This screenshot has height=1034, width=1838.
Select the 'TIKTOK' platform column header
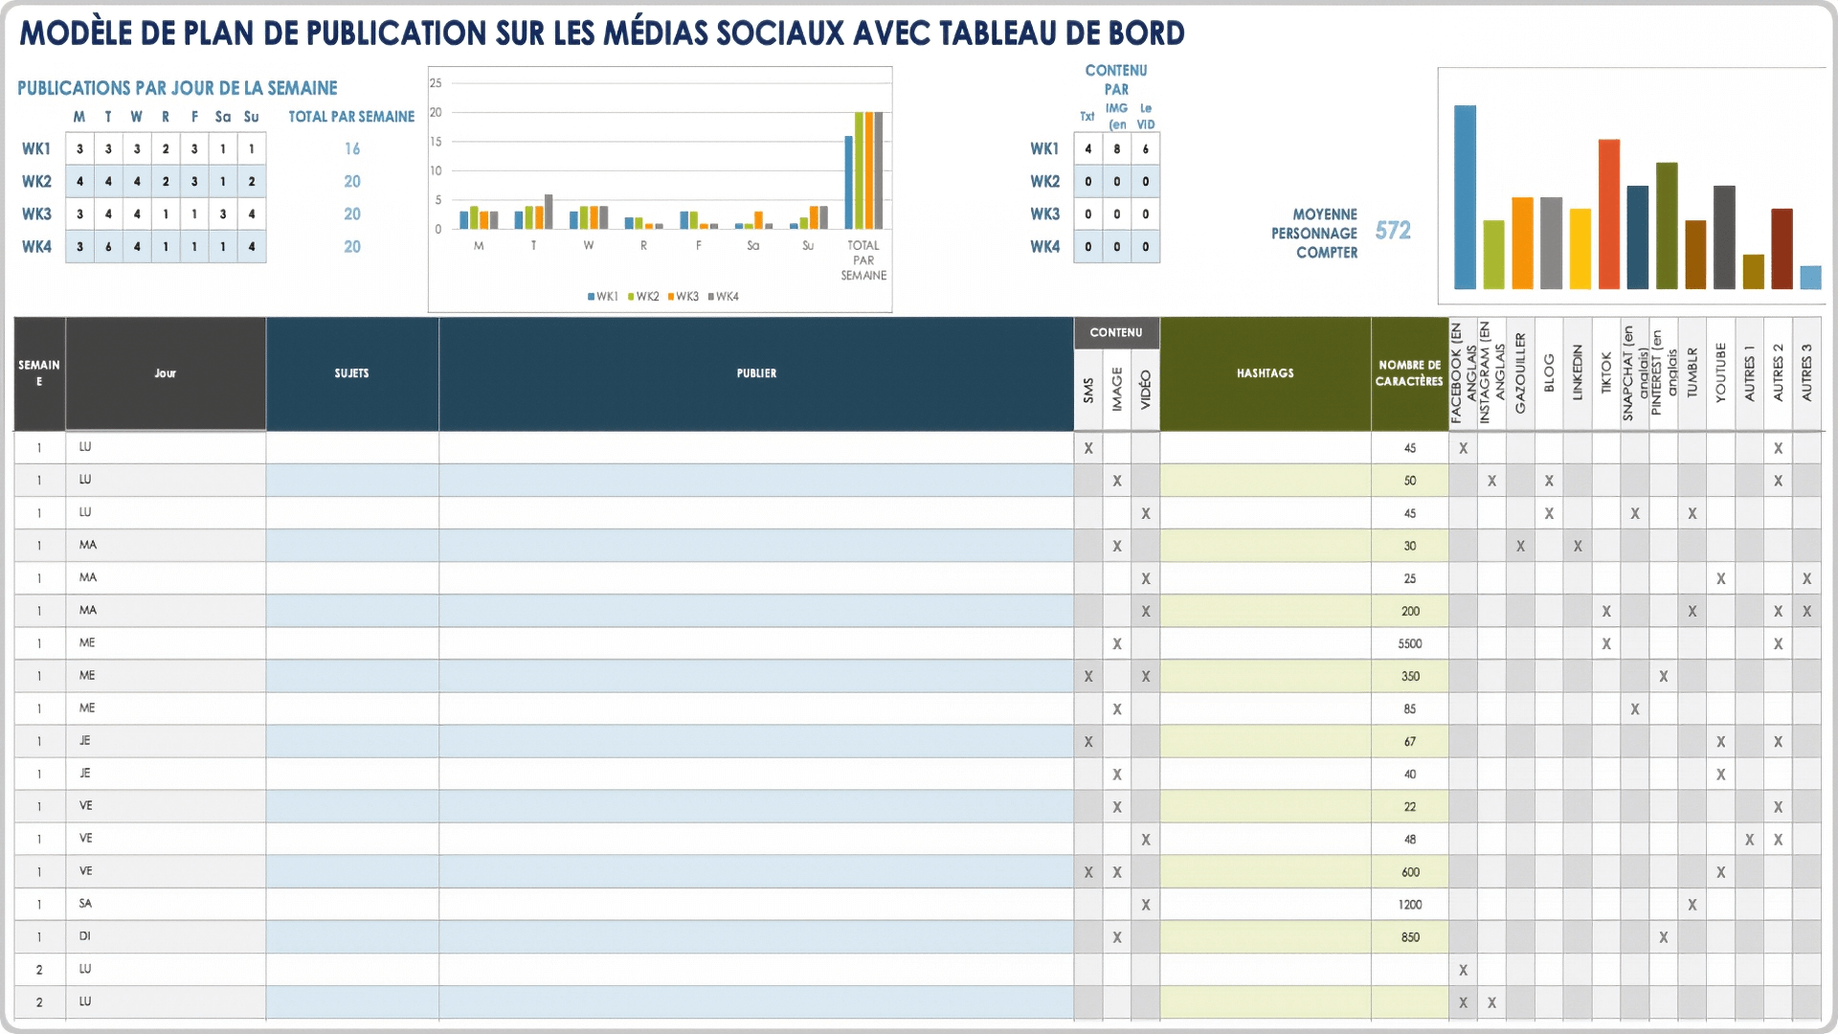pyautogui.click(x=1606, y=373)
